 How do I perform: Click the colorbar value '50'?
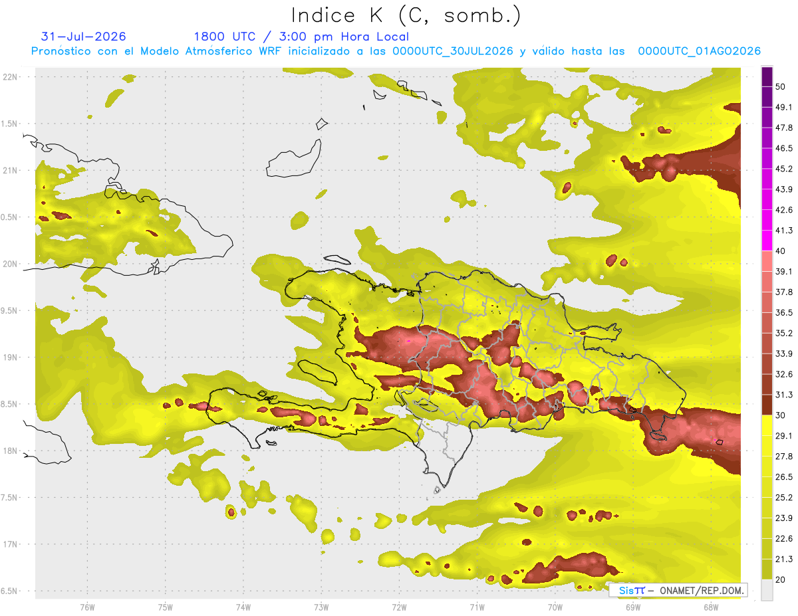[781, 86]
